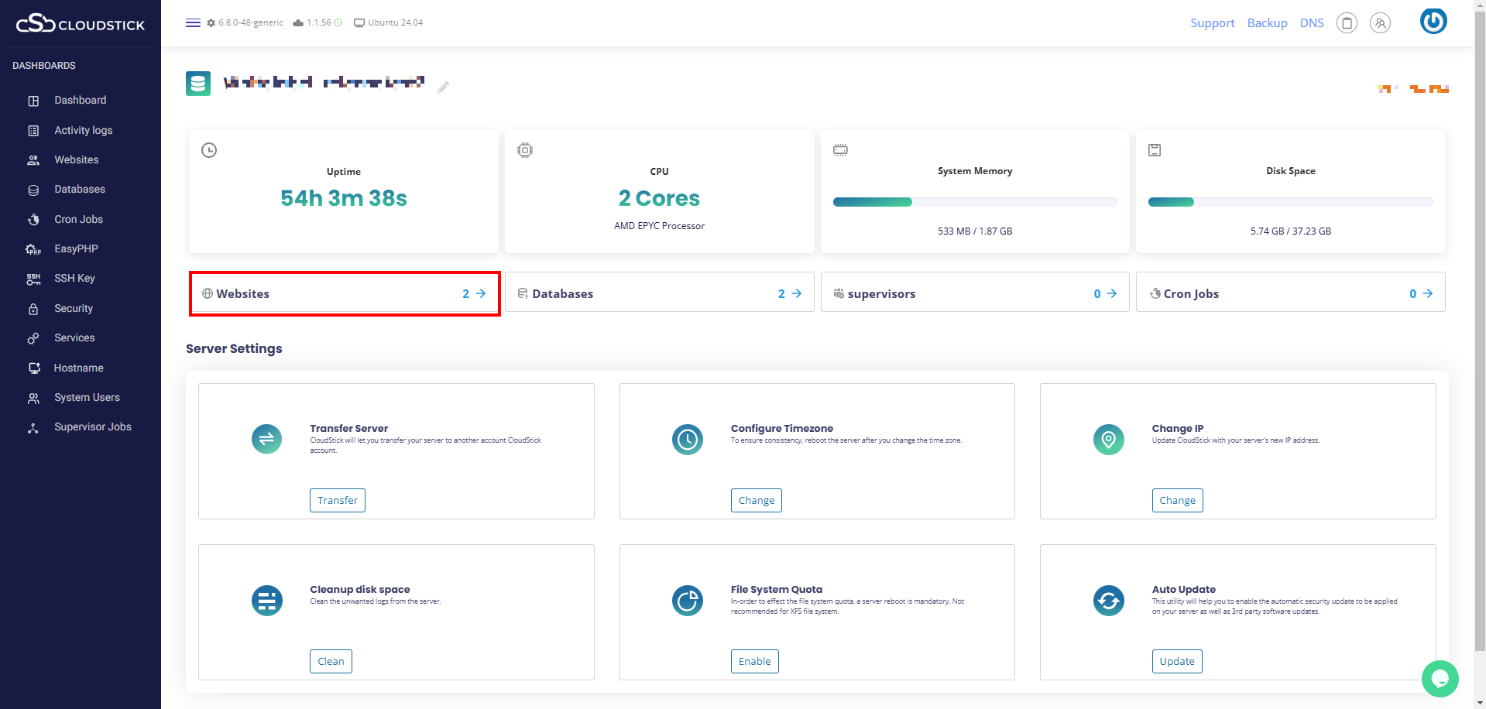Open the Cron Jobs summary card arrow
Image resolution: width=1486 pixels, height=709 pixels.
pos(1427,293)
